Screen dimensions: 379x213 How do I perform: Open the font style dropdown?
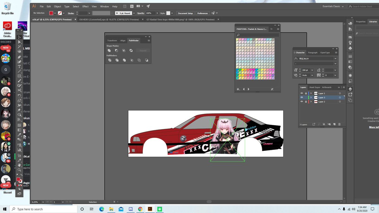tap(335, 63)
